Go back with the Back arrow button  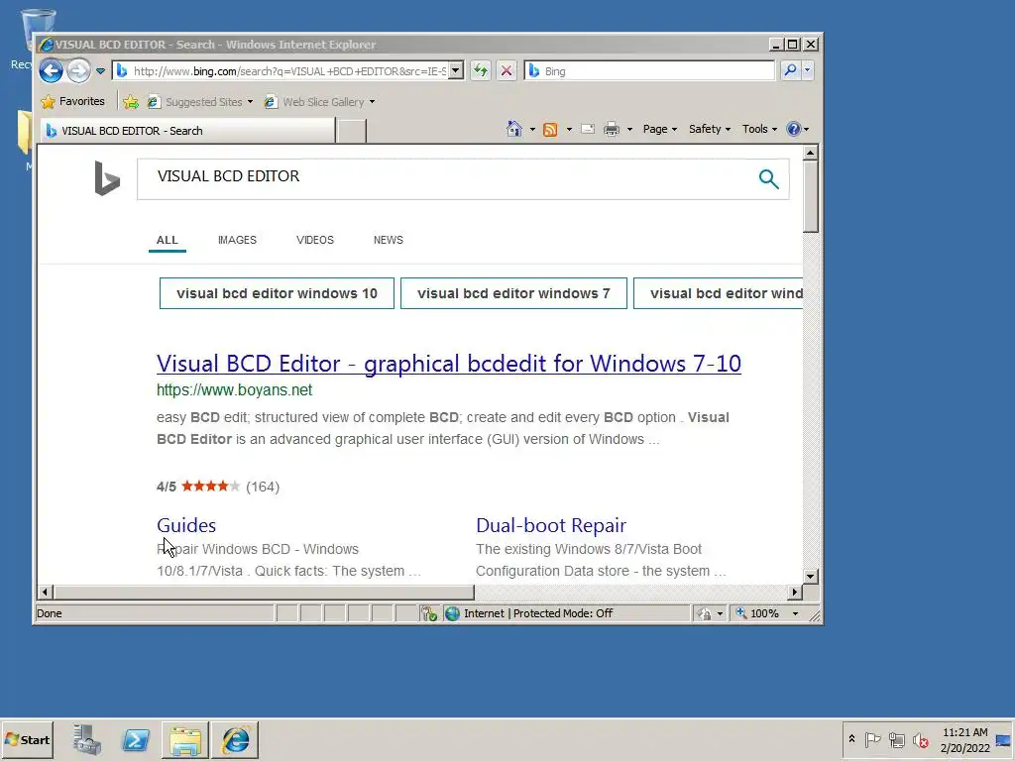[x=51, y=70]
